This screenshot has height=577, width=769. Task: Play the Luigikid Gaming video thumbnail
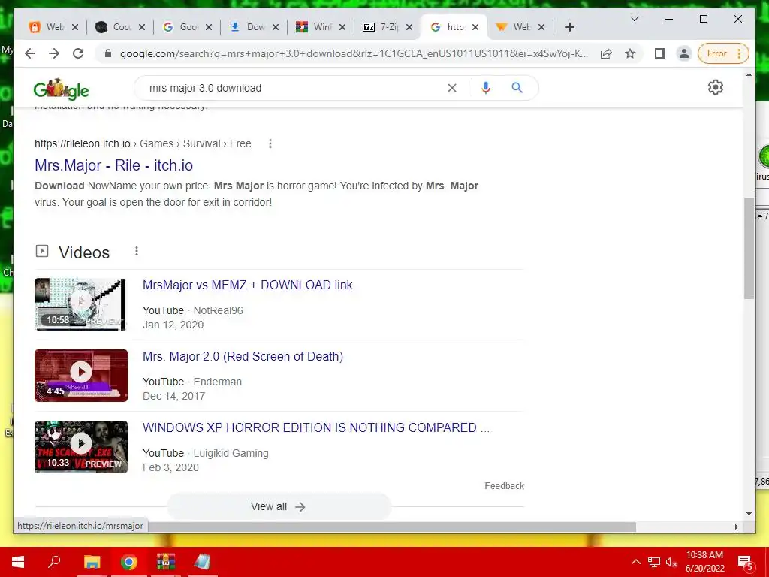pyautogui.click(x=81, y=446)
